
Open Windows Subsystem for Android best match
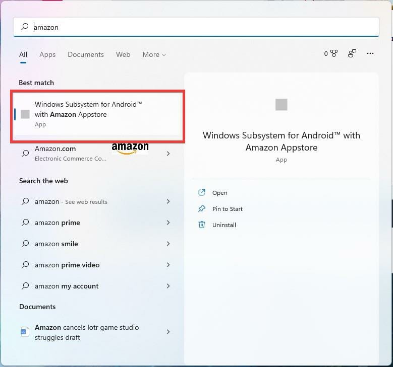[x=98, y=114]
